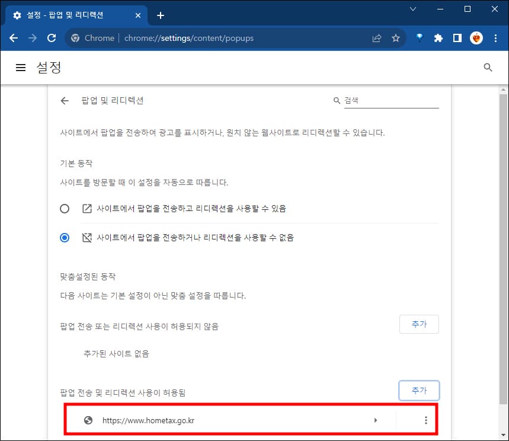
Task: Click 추가 next to blocked popups list
Action: (x=419, y=324)
